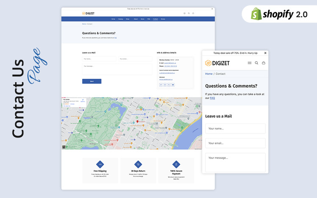This screenshot has height=198, width=317.
Task: Dismiss the desktop announcement bar with X
Action: click(212, 9)
